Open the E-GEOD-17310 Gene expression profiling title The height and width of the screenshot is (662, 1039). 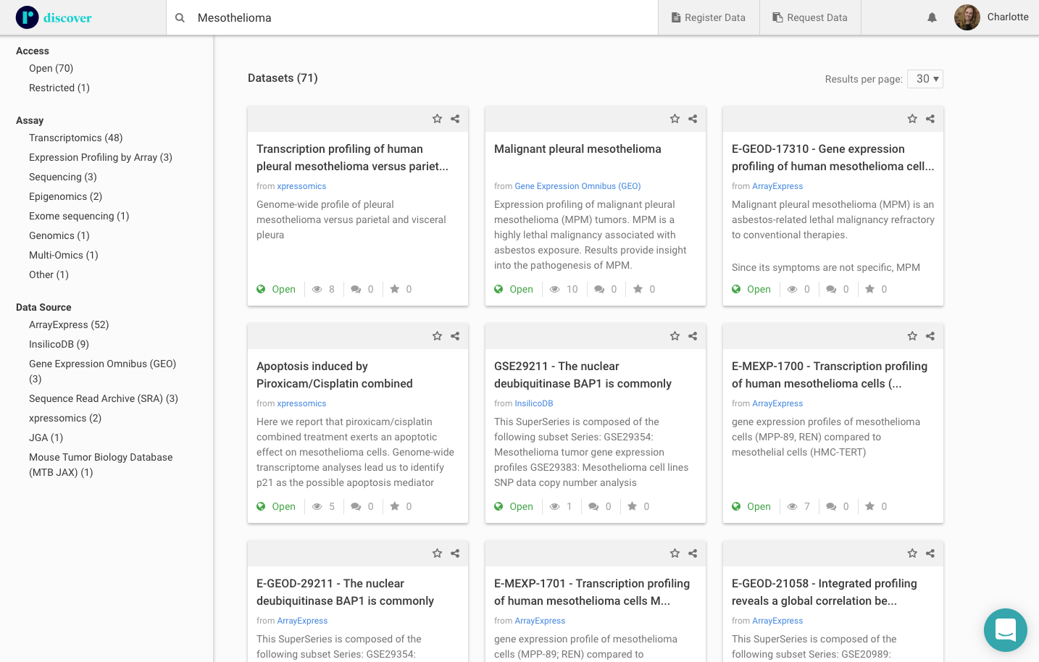(x=833, y=157)
